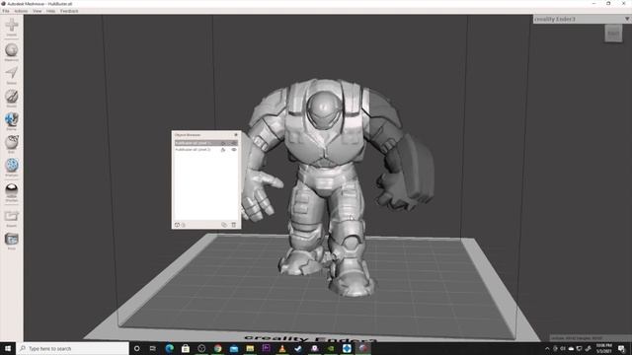Click the taskbar search box
Screen dimensions: 632x355
click(73, 348)
